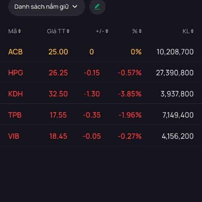
Task: Open the HPG stock symbol
Action: [x=15, y=73]
